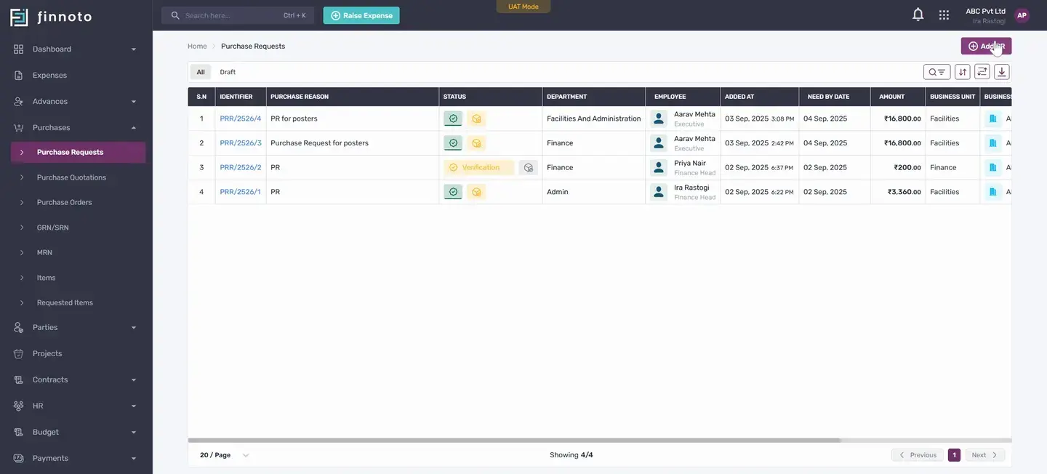Switch to the All tab

pos(201,72)
